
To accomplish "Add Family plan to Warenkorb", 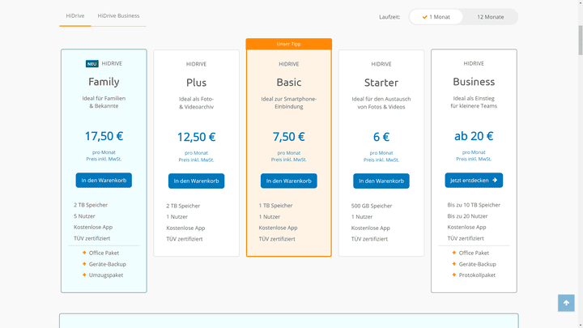I will (104, 181).
